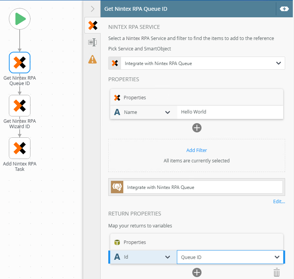The width and height of the screenshot is (294, 279).
Task: Click the Integrate with Nintex RPA Queue reference field
Action: [203, 187]
